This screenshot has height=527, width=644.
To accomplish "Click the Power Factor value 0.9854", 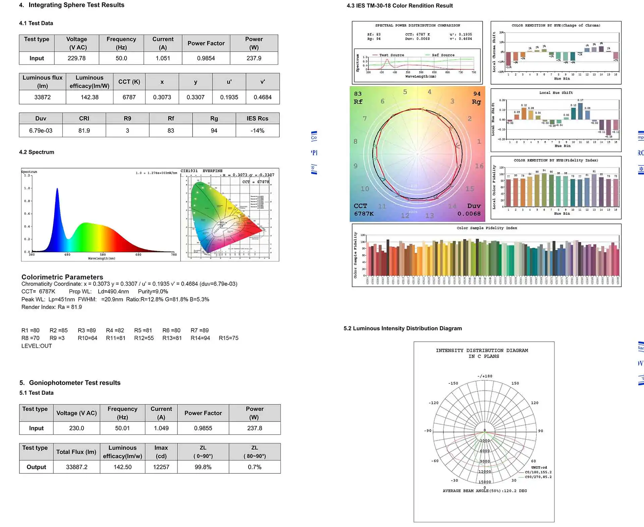I will pyautogui.click(x=206, y=58).
